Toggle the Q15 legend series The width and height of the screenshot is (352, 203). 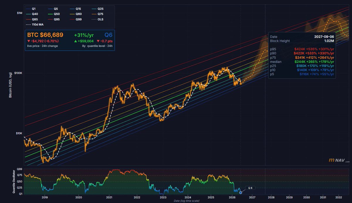76,9
